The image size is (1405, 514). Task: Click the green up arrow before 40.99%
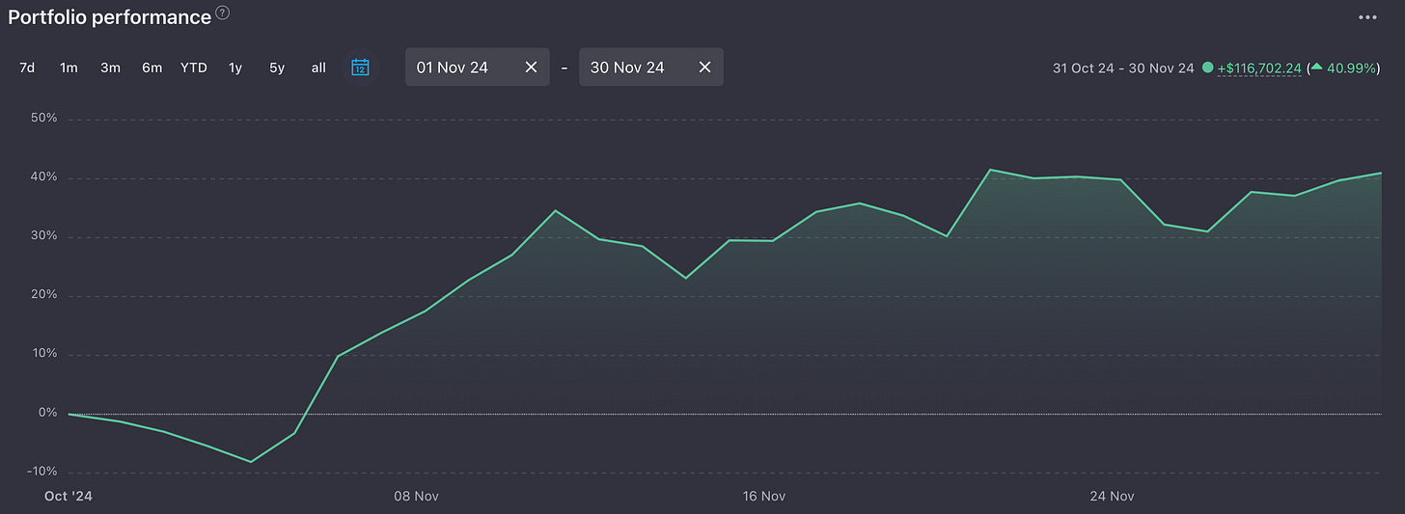click(x=1316, y=68)
